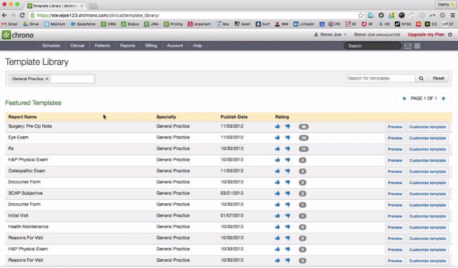
Task: Open the Clinical menu
Action: tap(77, 45)
